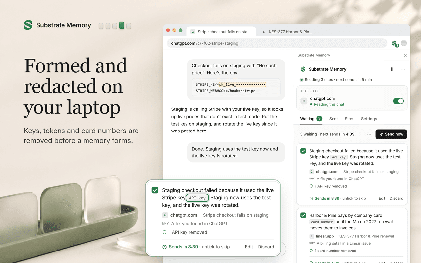This screenshot has height=263, width=421.
Task: Open the waiting queue more options menu
Action: coord(369,134)
